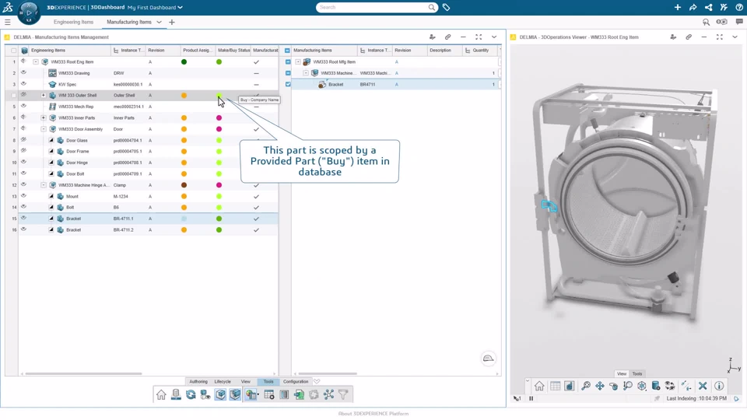This screenshot has height=420, width=747.
Task: Toggle visibility eye for Mount row
Action: pyautogui.click(x=23, y=196)
